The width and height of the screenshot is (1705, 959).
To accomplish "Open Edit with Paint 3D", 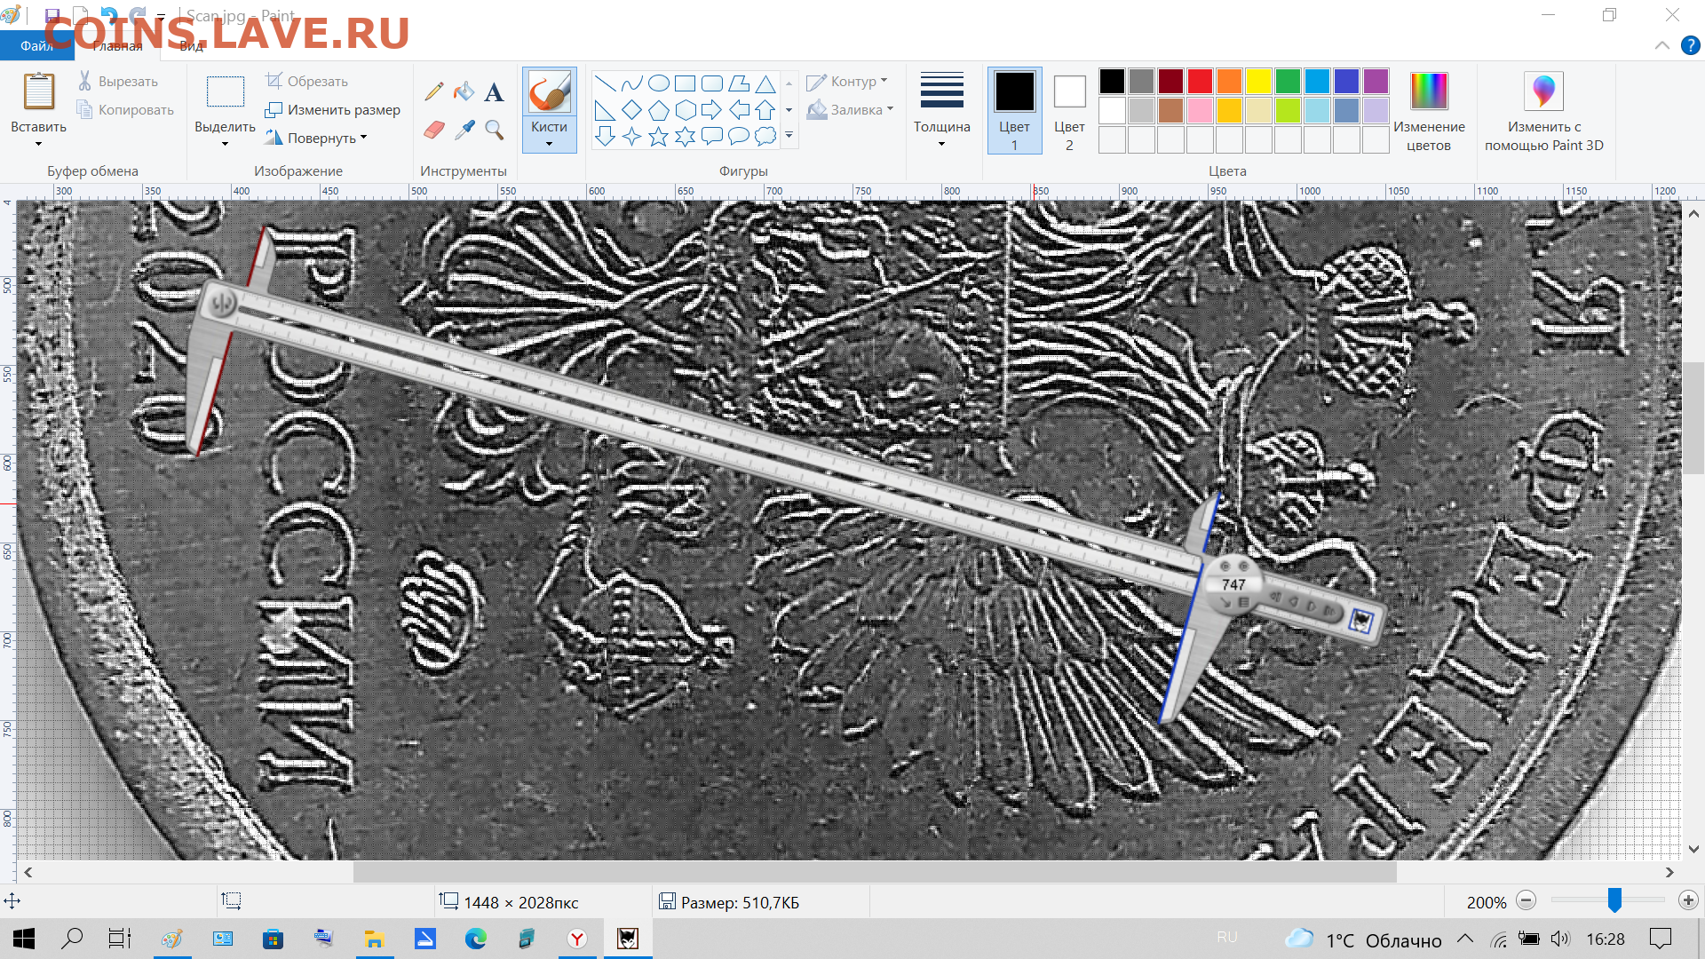I will pos(1543,111).
